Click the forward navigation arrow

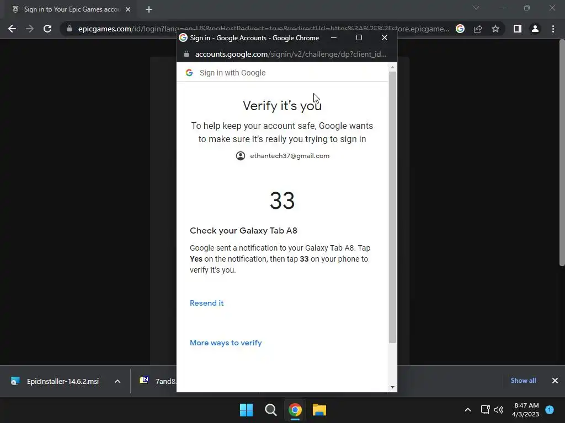(x=30, y=29)
